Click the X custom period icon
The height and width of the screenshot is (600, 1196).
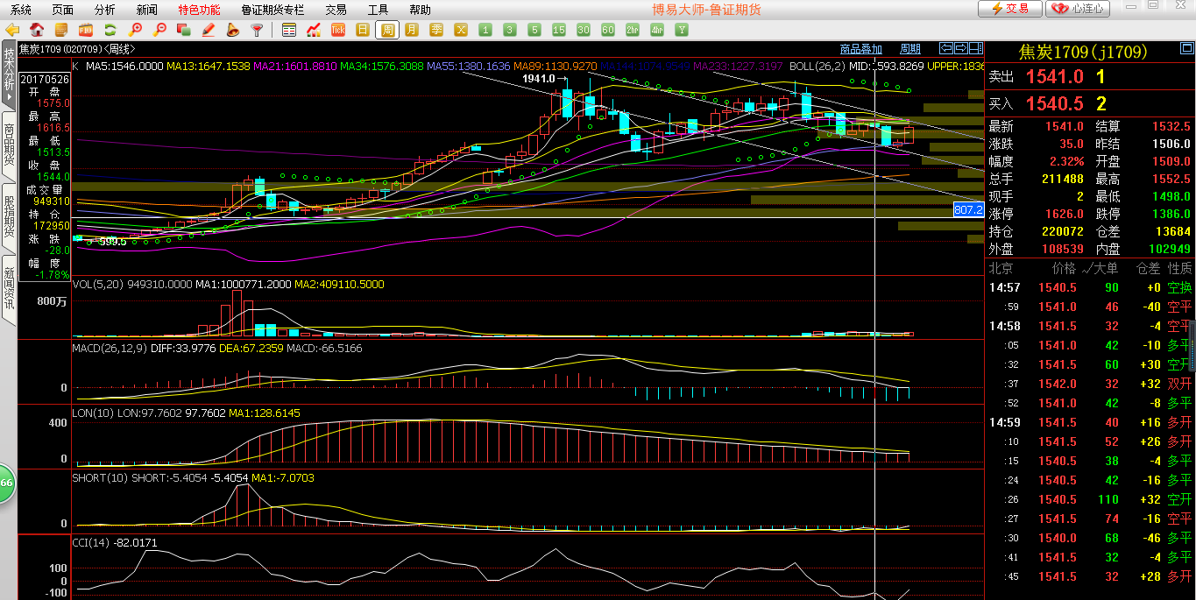tap(461, 30)
